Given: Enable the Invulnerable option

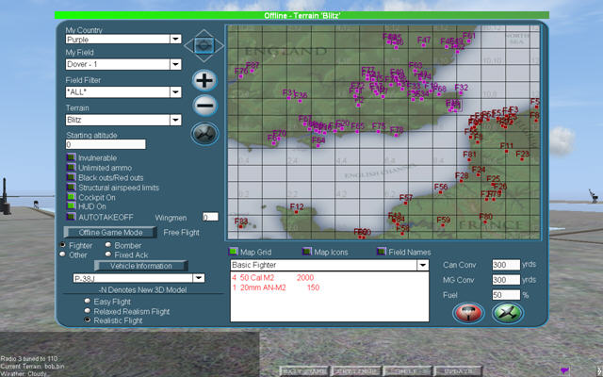Looking at the screenshot, I should (x=71, y=157).
